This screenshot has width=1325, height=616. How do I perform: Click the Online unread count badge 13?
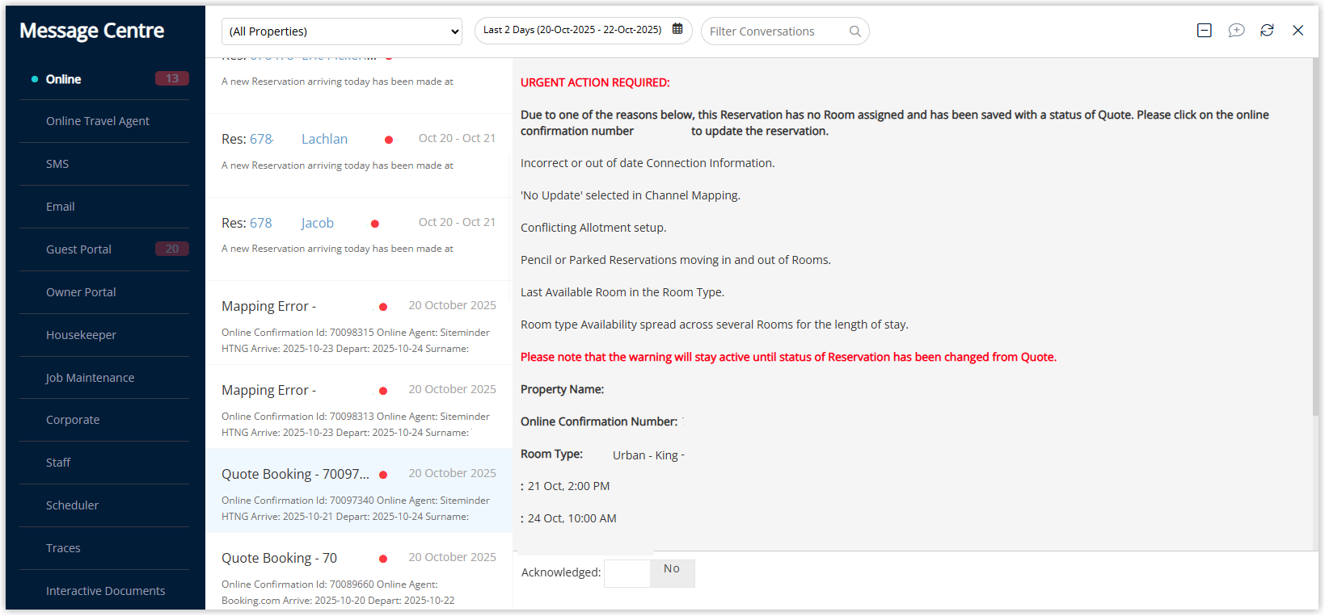pos(172,78)
